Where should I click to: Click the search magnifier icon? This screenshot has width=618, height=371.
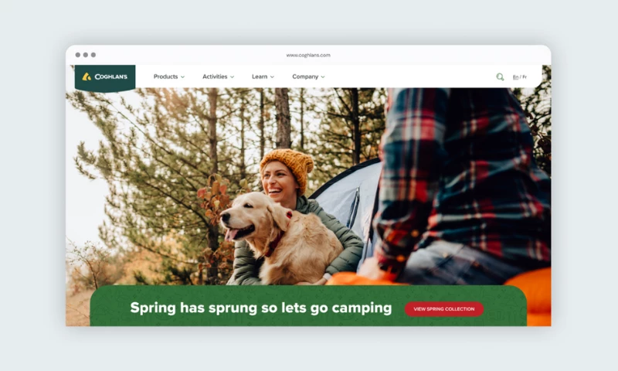(500, 77)
